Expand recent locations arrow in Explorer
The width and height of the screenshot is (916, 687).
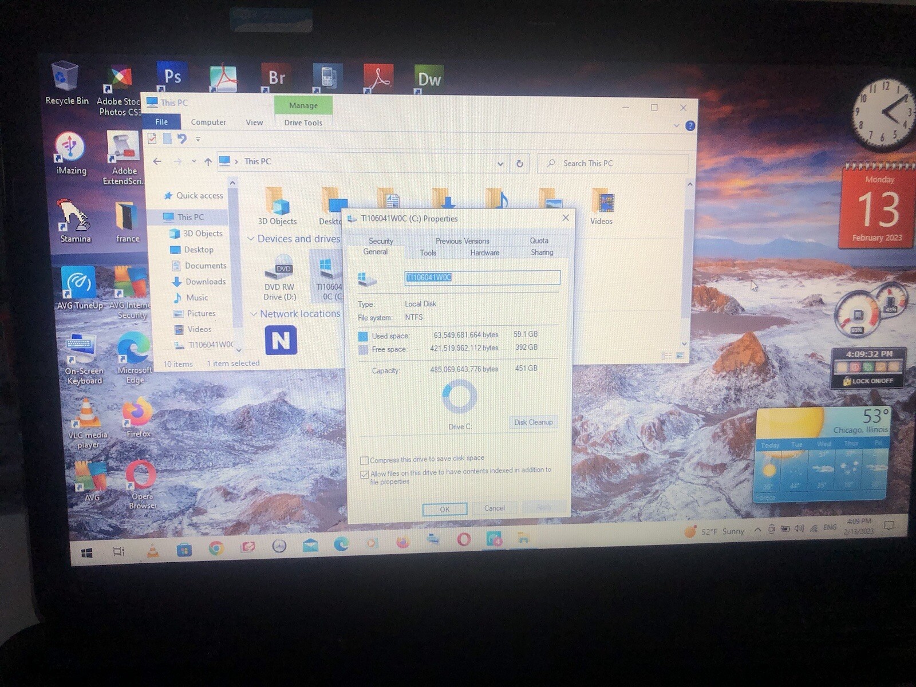[194, 161]
